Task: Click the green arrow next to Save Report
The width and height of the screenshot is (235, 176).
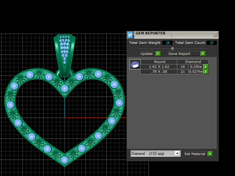Action: 203,54
